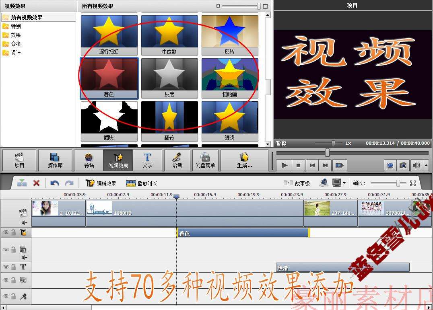433x310 pixels.
Task: Take a snapshot with the camera icon
Action: pos(402,165)
